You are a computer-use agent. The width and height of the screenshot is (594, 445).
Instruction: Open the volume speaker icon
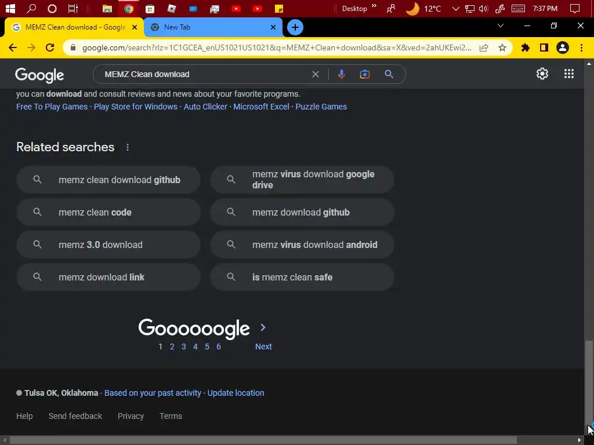click(x=483, y=8)
